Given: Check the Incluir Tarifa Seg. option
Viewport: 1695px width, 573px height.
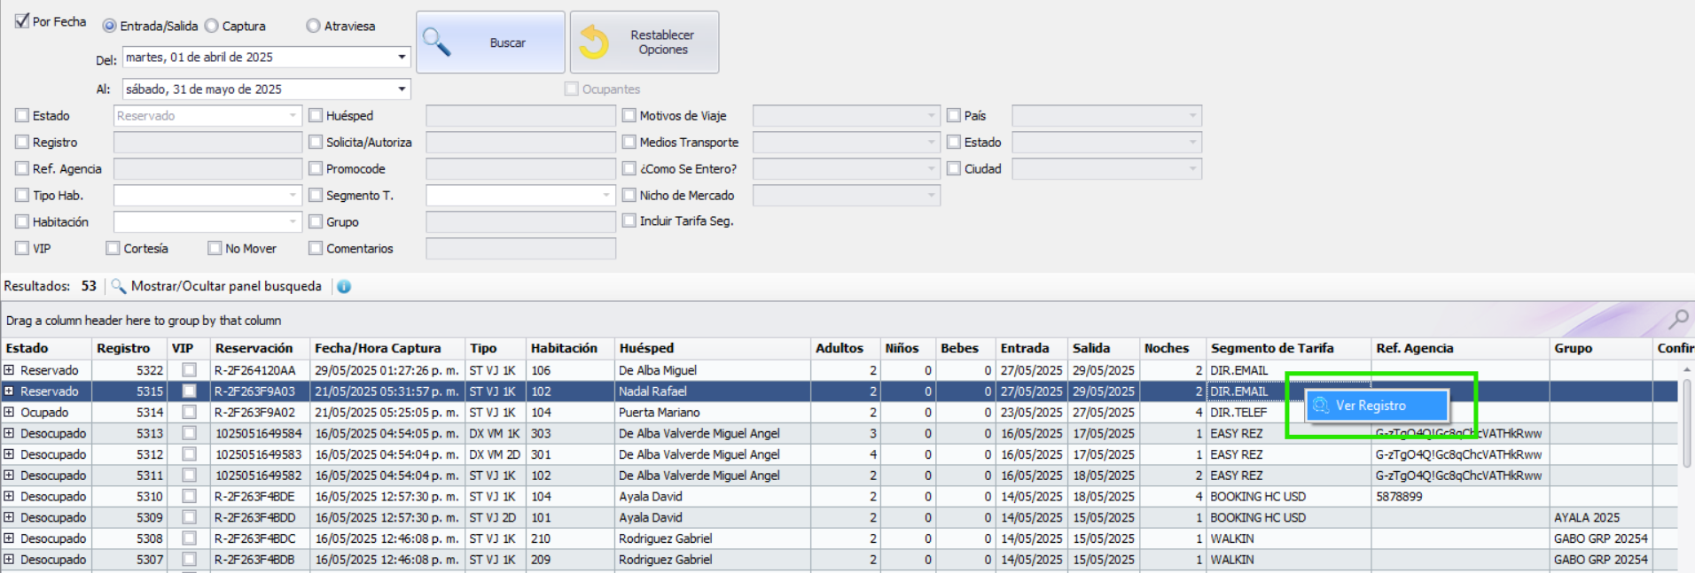Looking at the screenshot, I should click(x=629, y=221).
